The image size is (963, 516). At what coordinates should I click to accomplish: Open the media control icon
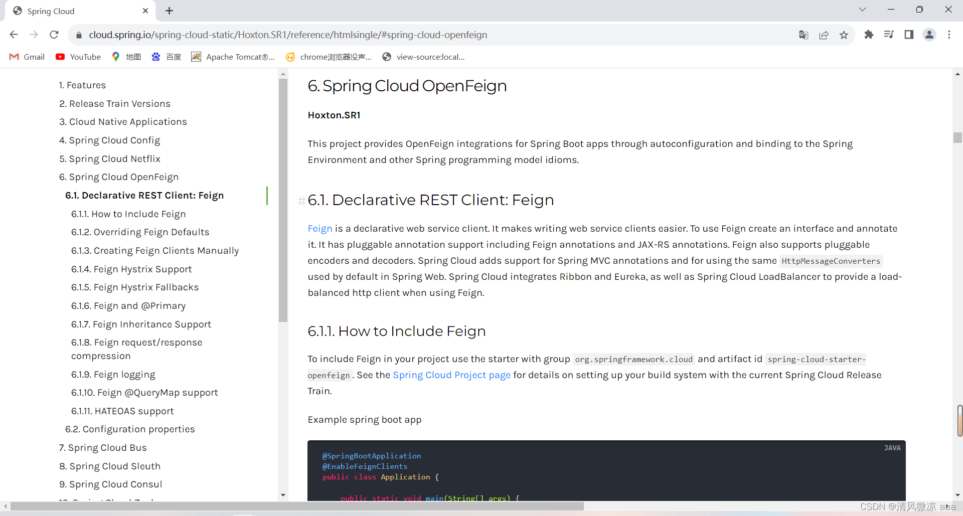pos(889,35)
